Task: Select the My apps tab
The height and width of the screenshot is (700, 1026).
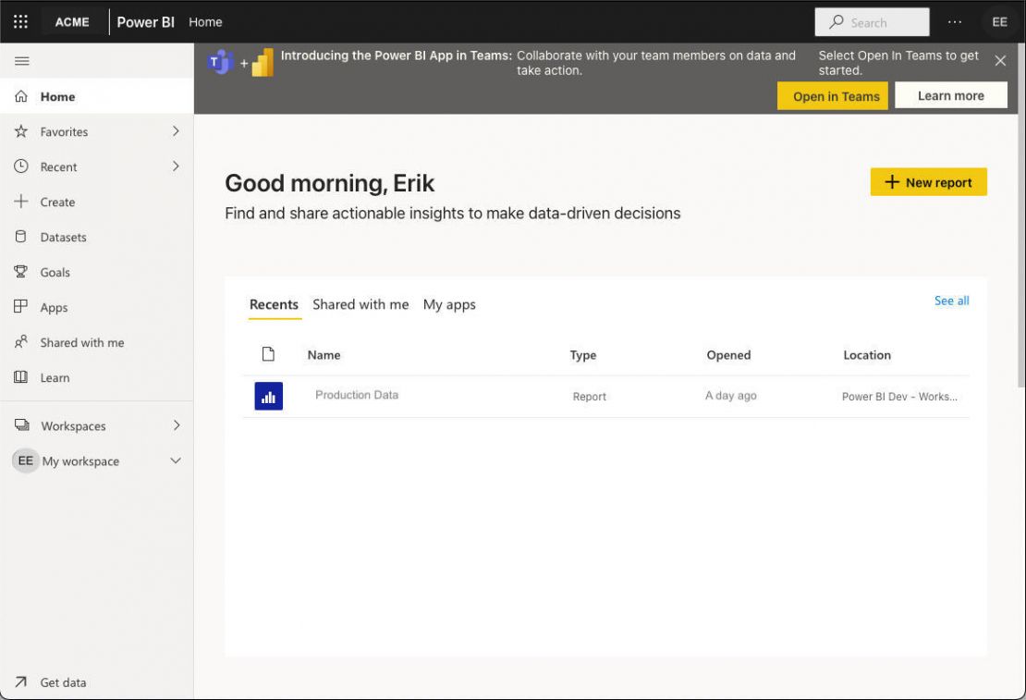Action: click(x=449, y=304)
